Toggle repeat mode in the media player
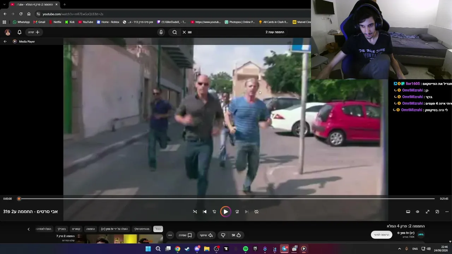The width and height of the screenshot is (452, 254). [256, 212]
